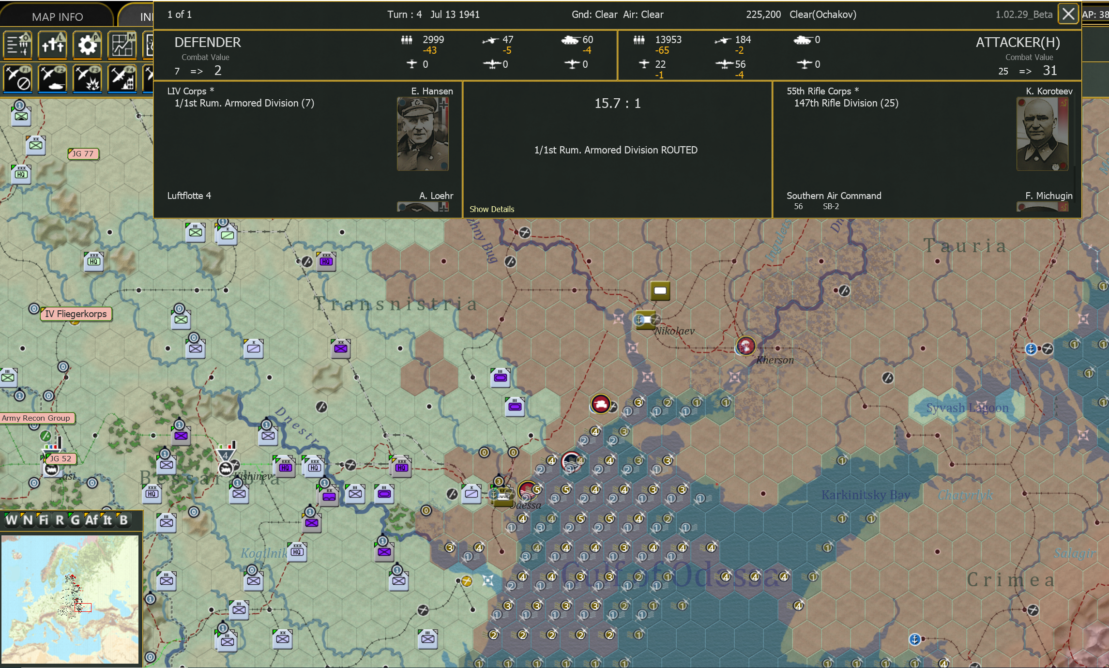
Task: Select F3 ground attack air mode icon
Action: click(87, 78)
